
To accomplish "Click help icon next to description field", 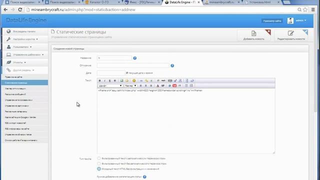I will (172, 65).
